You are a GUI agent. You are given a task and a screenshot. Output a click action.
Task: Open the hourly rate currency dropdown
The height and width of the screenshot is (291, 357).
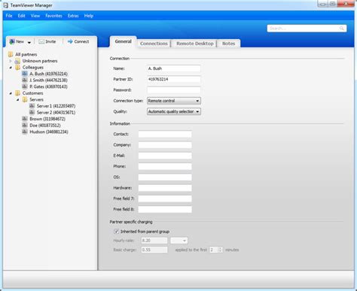point(178,241)
